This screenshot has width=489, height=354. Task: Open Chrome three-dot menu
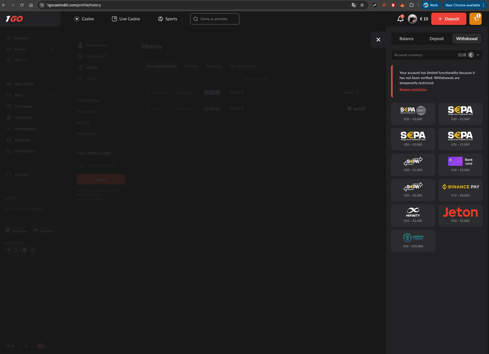pos(483,5)
